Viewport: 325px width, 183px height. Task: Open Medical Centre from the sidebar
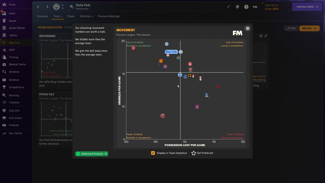[x=17, y=64]
